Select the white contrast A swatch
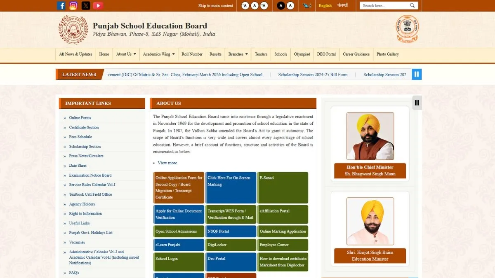 [290, 5]
